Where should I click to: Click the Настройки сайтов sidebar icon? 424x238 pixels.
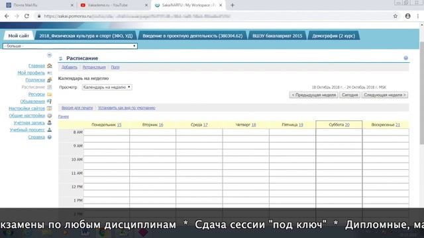click(x=50, y=108)
